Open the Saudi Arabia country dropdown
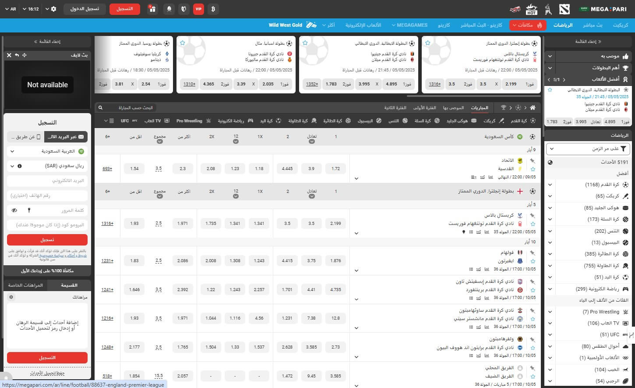The image size is (635, 388). pyautogui.click(x=47, y=151)
